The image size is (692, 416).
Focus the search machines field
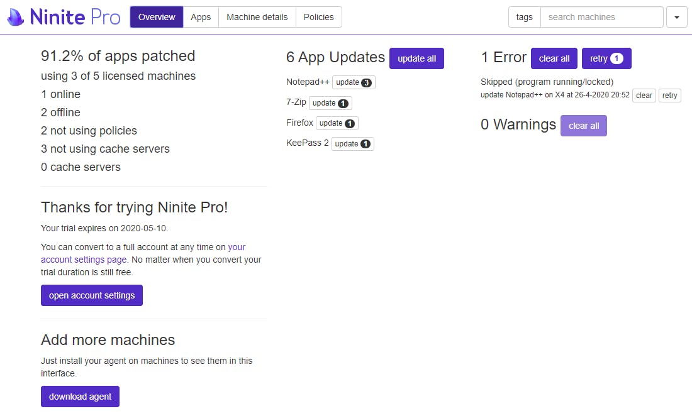tap(601, 18)
